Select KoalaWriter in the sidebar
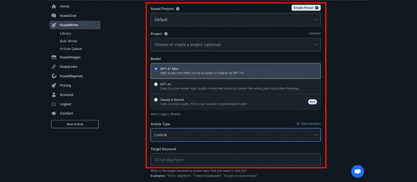 tap(75, 25)
